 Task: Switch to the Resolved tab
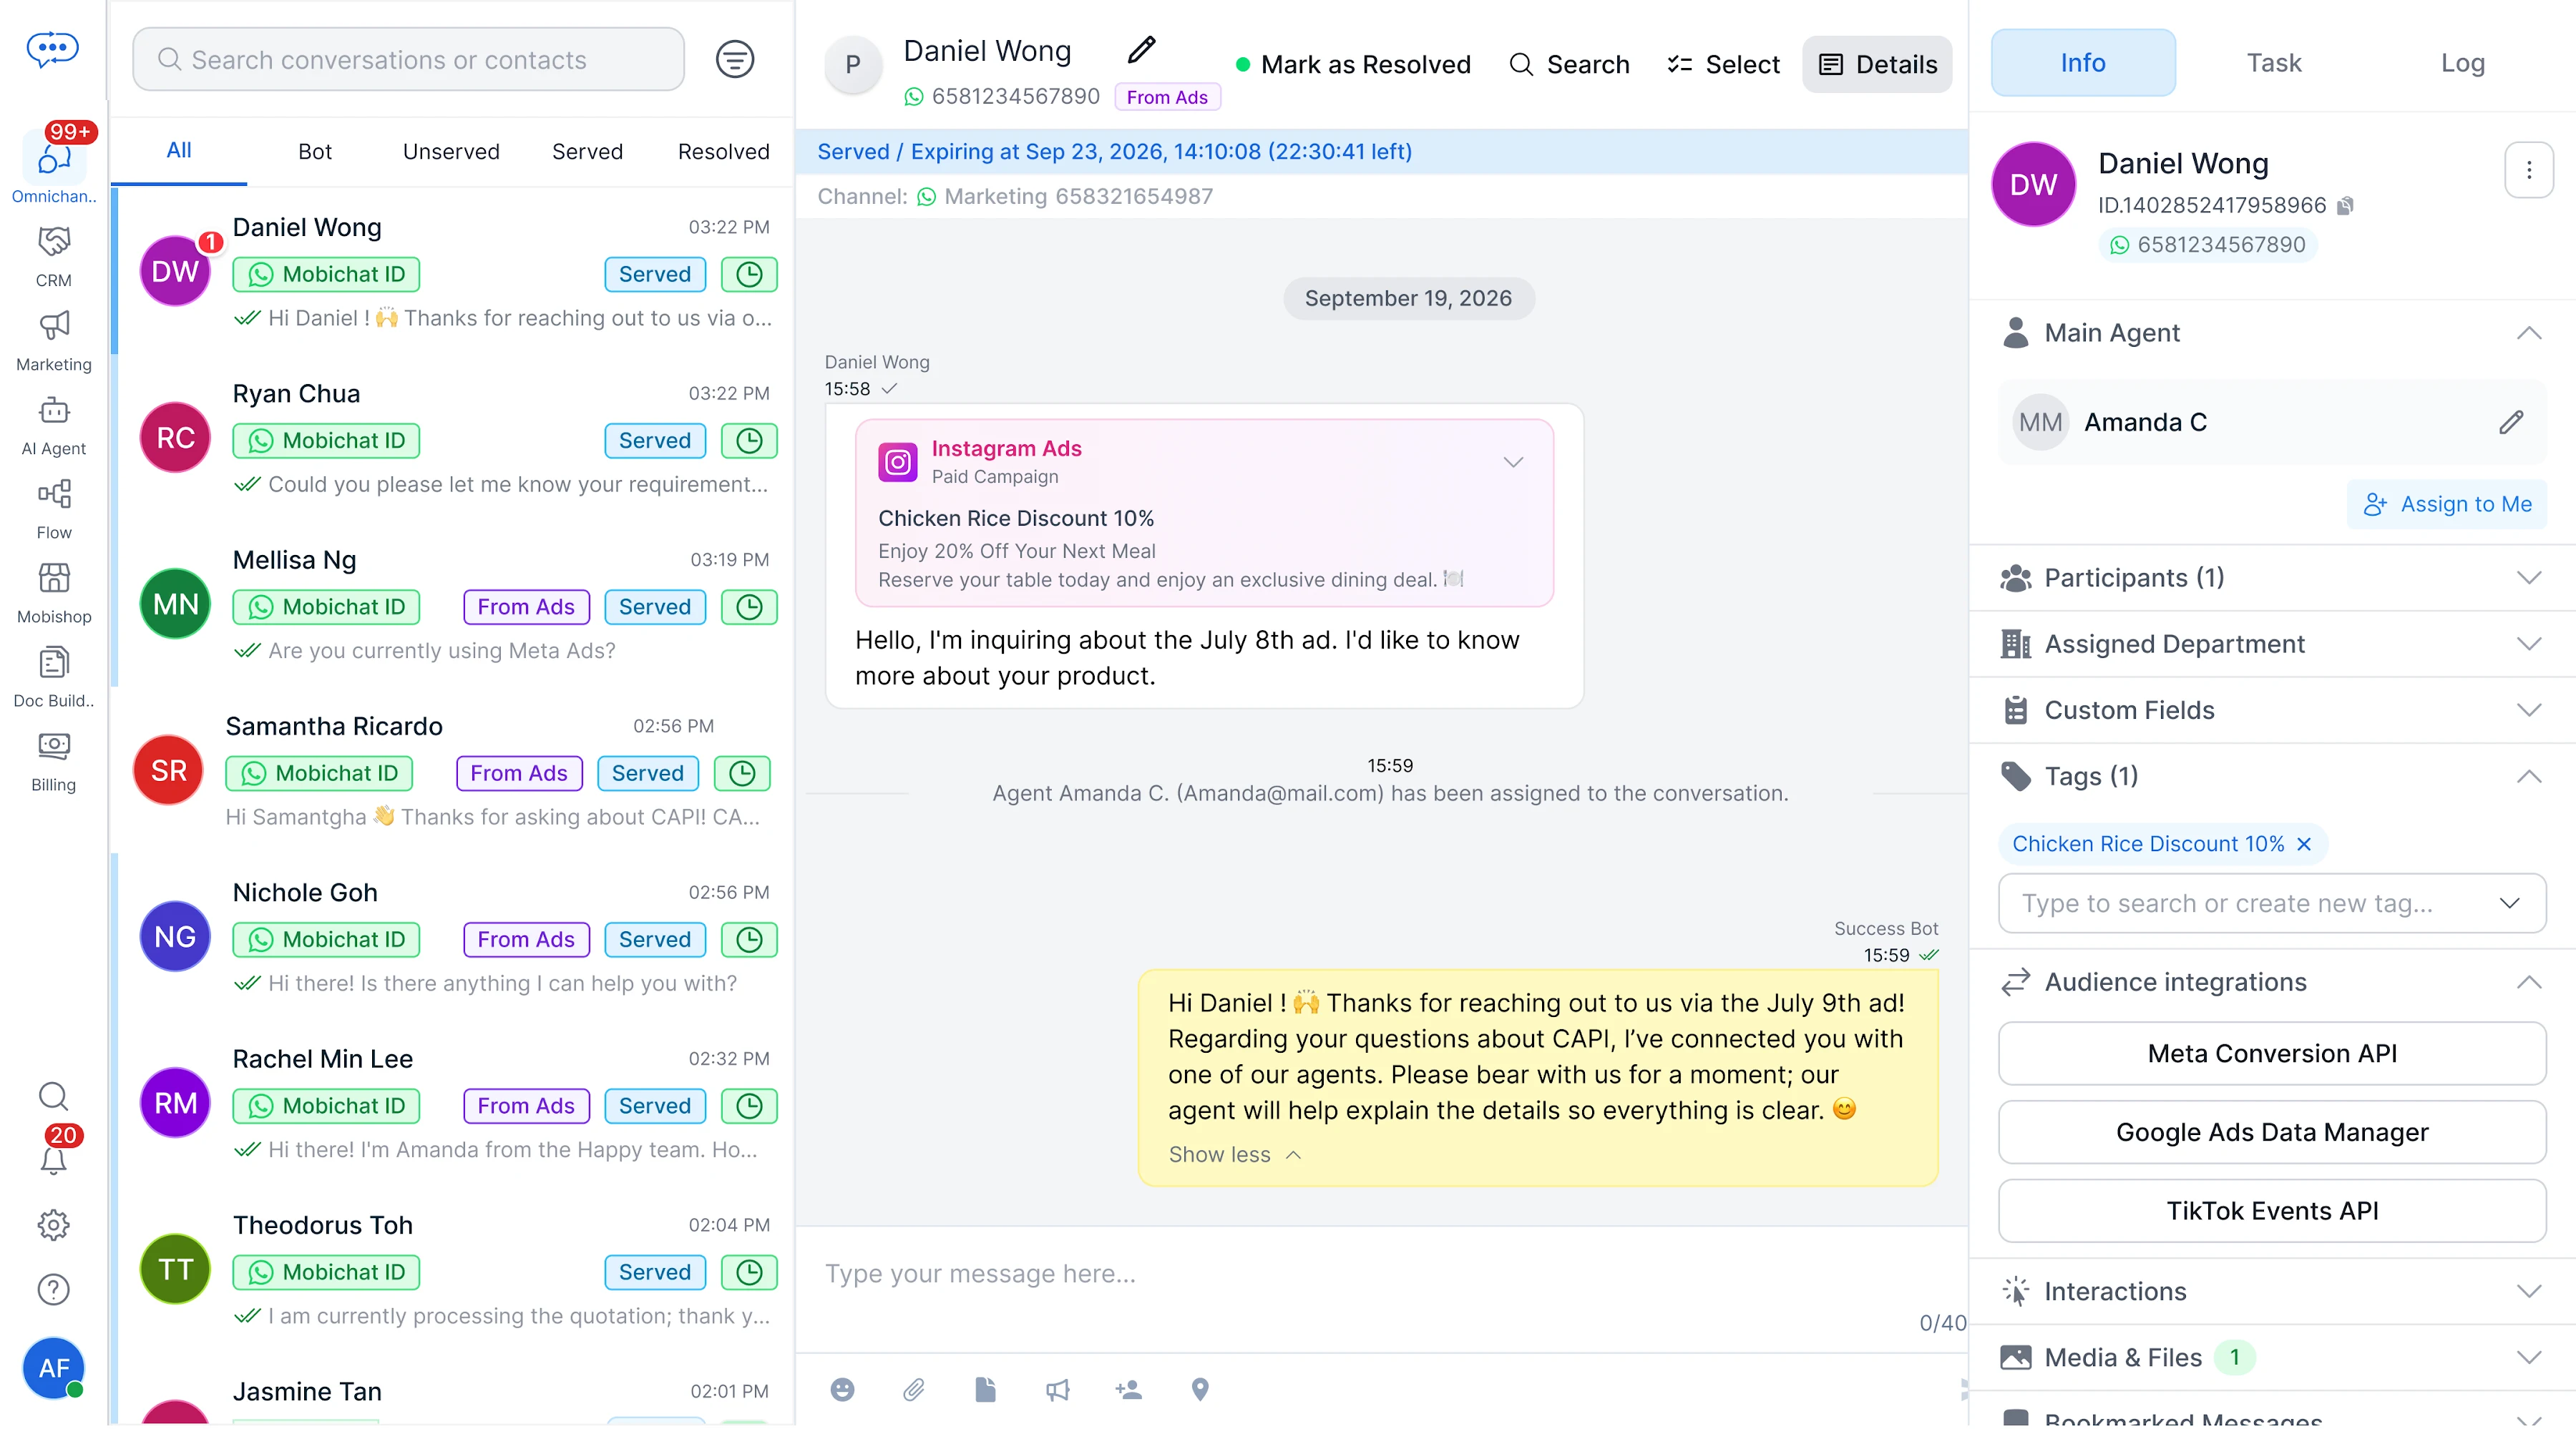(723, 152)
